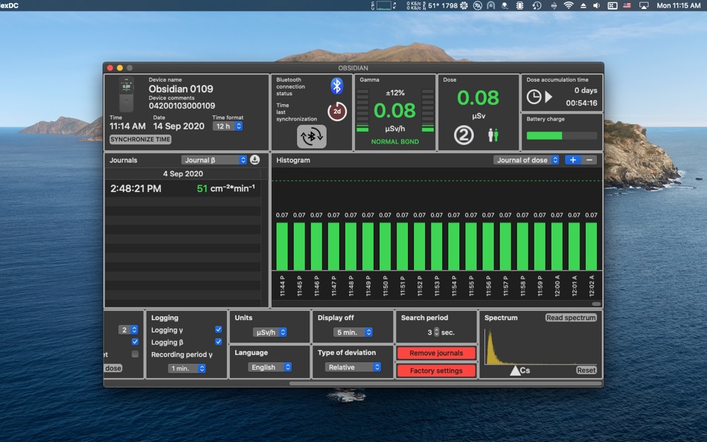This screenshot has width=707, height=442.
Task: Change the Language dropdown from English
Action: [x=269, y=368]
